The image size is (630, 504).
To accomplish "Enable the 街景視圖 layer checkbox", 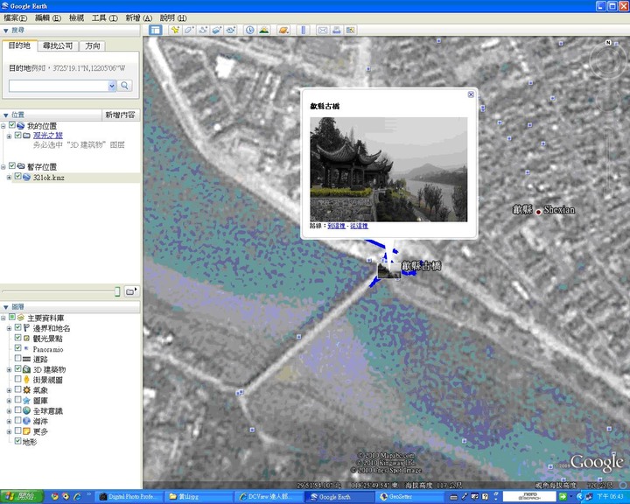I will [x=17, y=379].
